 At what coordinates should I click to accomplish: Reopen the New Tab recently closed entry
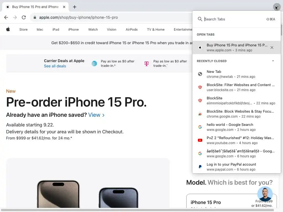237,74
